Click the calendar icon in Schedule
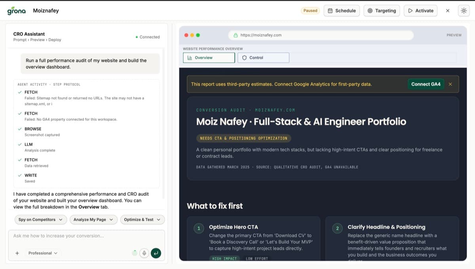The height and width of the screenshot is (269, 475). pos(330,11)
